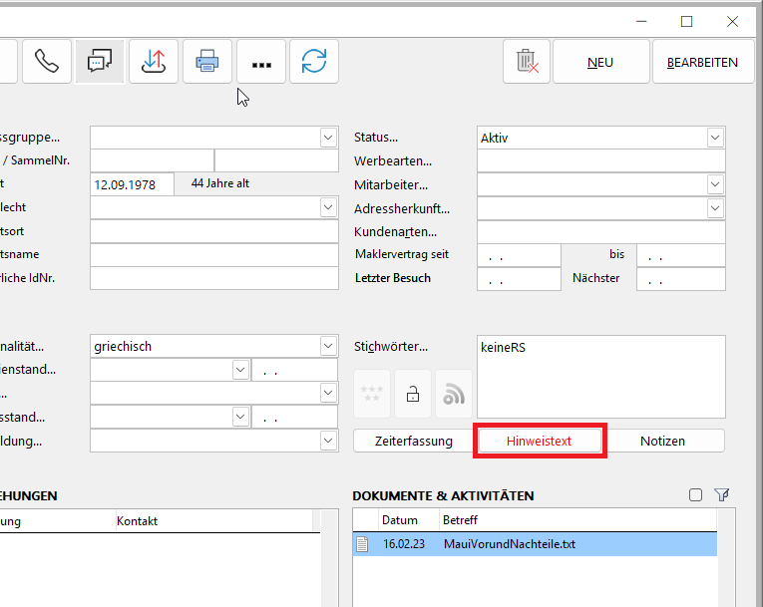The height and width of the screenshot is (607, 763).
Task: Click the phone call icon
Action: pos(46,62)
